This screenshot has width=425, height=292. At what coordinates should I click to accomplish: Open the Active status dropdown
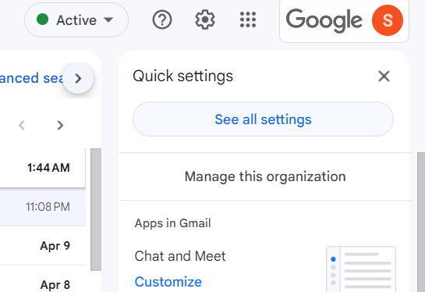(76, 20)
